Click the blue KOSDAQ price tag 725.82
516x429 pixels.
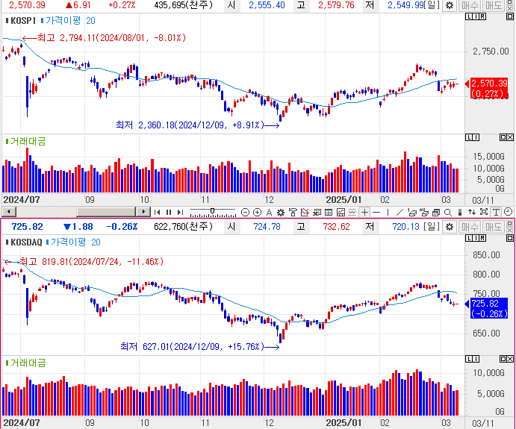point(489,308)
